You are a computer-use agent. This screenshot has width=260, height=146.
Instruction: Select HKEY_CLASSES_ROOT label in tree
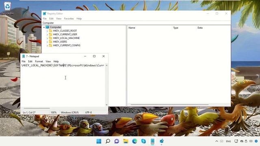(x=65, y=31)
